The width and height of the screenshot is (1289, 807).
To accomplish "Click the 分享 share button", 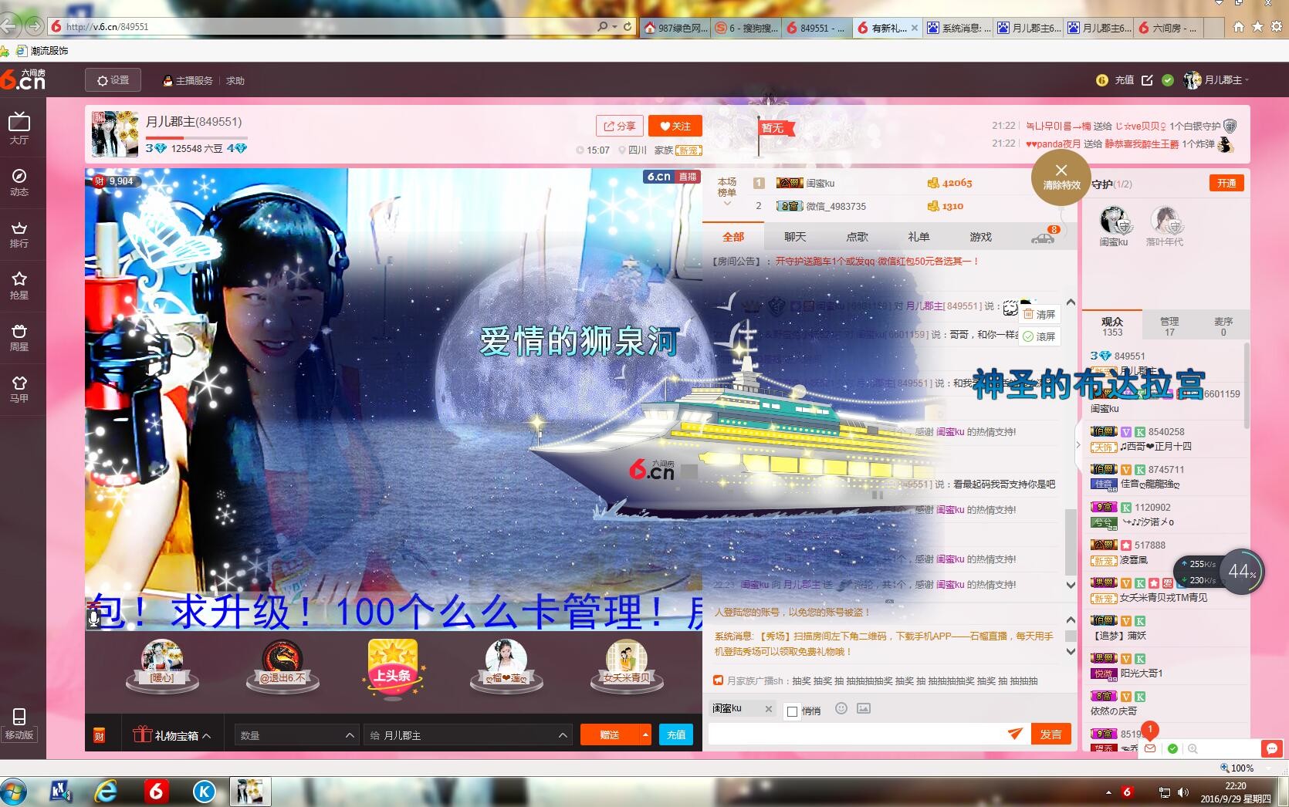I will pos(620,127).
